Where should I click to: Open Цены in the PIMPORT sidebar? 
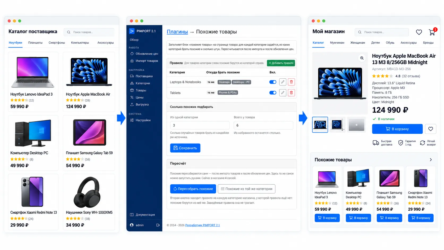click(137, 98)
